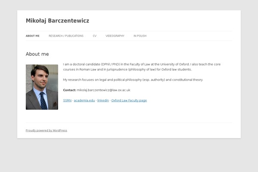Open the CV menu item
Image resolution: width=258 pixels, height=172 pixels.
[x=95, y=36]
